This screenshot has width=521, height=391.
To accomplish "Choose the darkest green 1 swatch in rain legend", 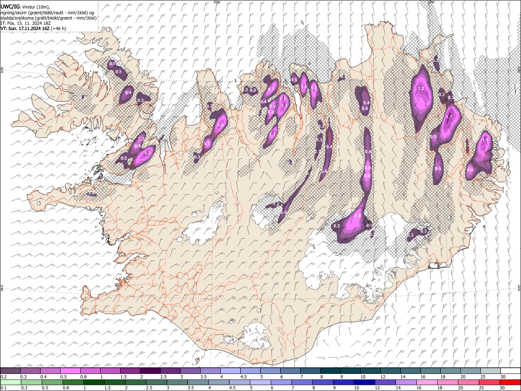I will [x=94, y=382].
